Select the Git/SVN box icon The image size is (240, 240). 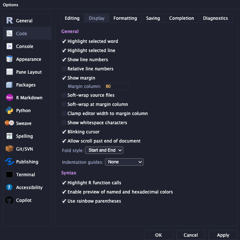click(10, 149)
